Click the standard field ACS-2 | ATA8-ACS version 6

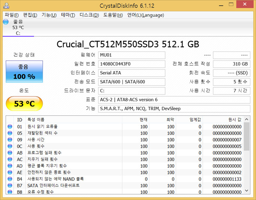(174, 100)
